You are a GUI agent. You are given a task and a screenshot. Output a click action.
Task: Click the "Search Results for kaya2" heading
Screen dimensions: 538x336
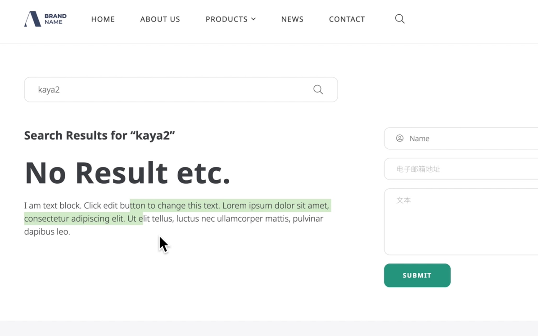[99, 135]
